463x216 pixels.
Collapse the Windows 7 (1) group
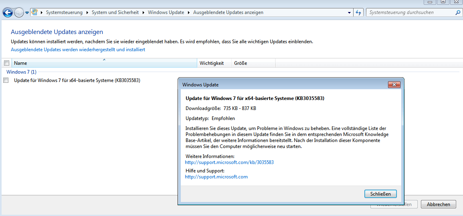coord(21,72)
